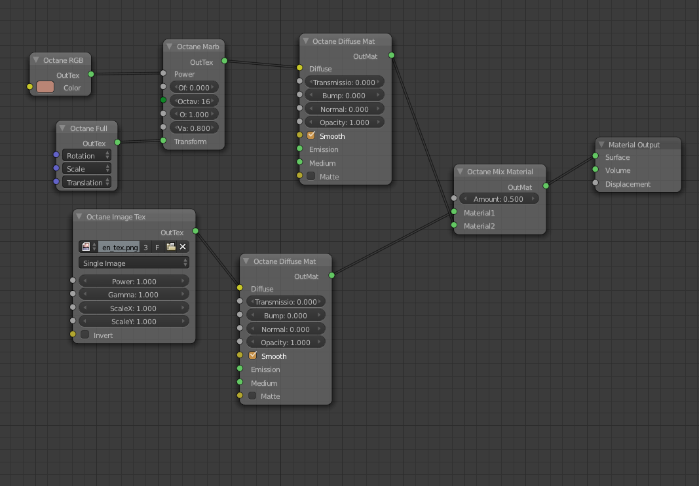Collapse the Diffuse Mat node connected to Image Tex
The image size is (699, 486).
tap(246, 261)
